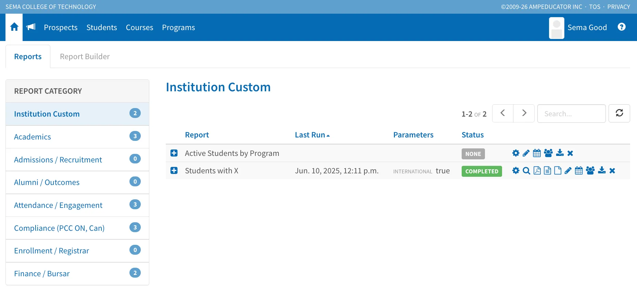
Task: Share Students with X via users icon
Action: (590, 170)
